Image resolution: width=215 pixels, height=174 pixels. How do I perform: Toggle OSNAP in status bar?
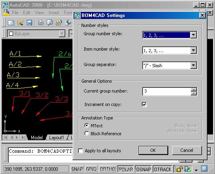coord(143,169)
